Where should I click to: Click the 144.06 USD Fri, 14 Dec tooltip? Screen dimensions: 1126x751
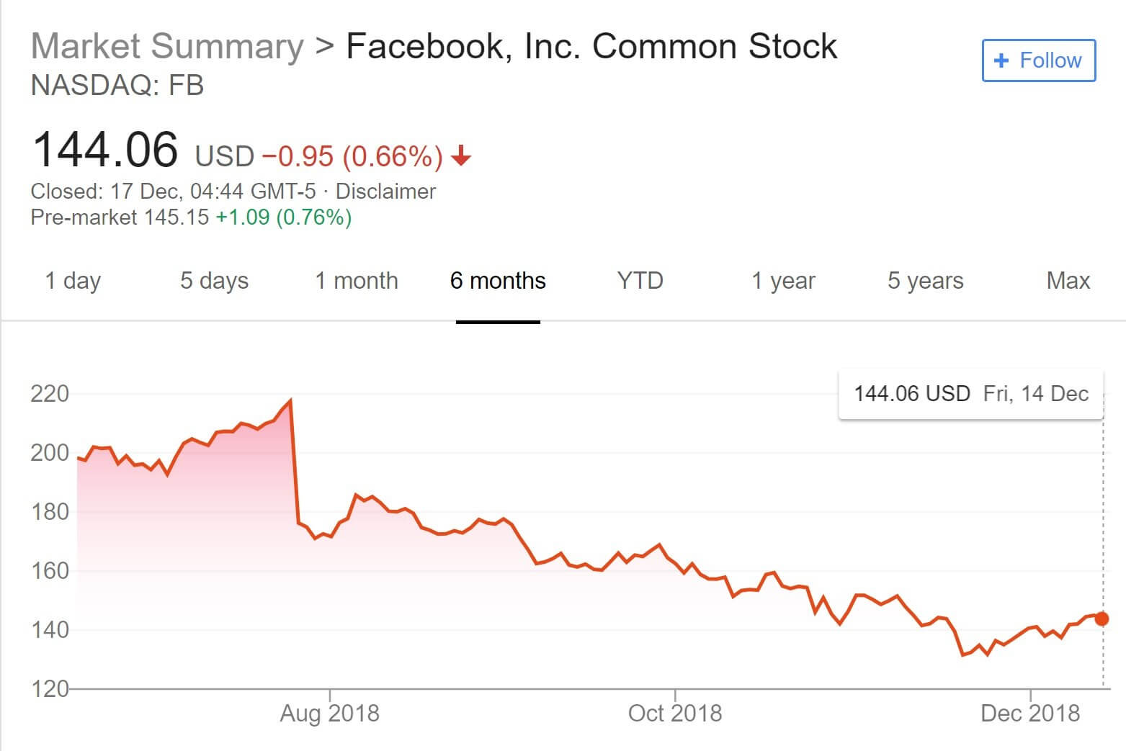click(970, 394)
